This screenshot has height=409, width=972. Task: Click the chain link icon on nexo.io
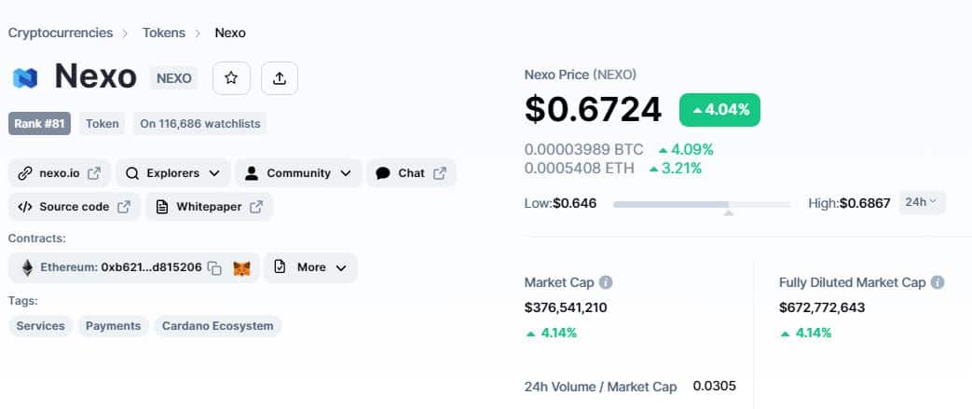[x=25, y=173]
